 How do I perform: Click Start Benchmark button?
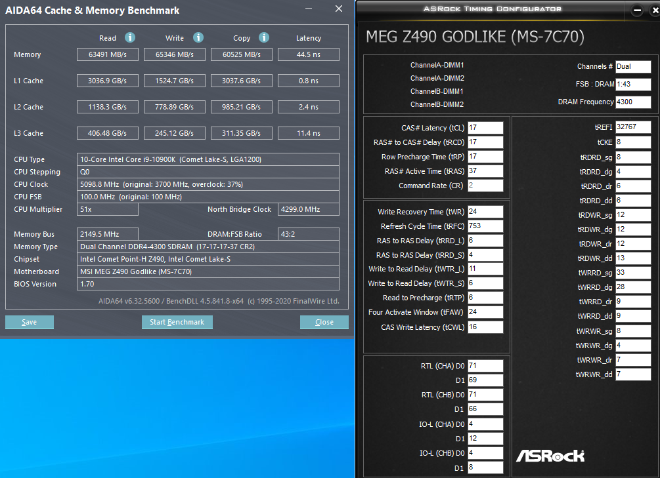(x=177, y=322)
